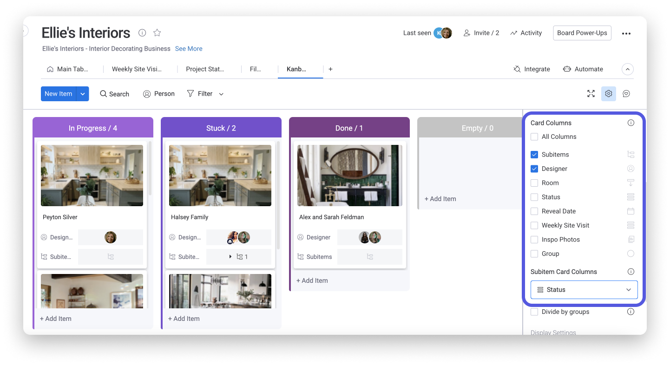Expand board view with fullscreen icon

[591, 93]
